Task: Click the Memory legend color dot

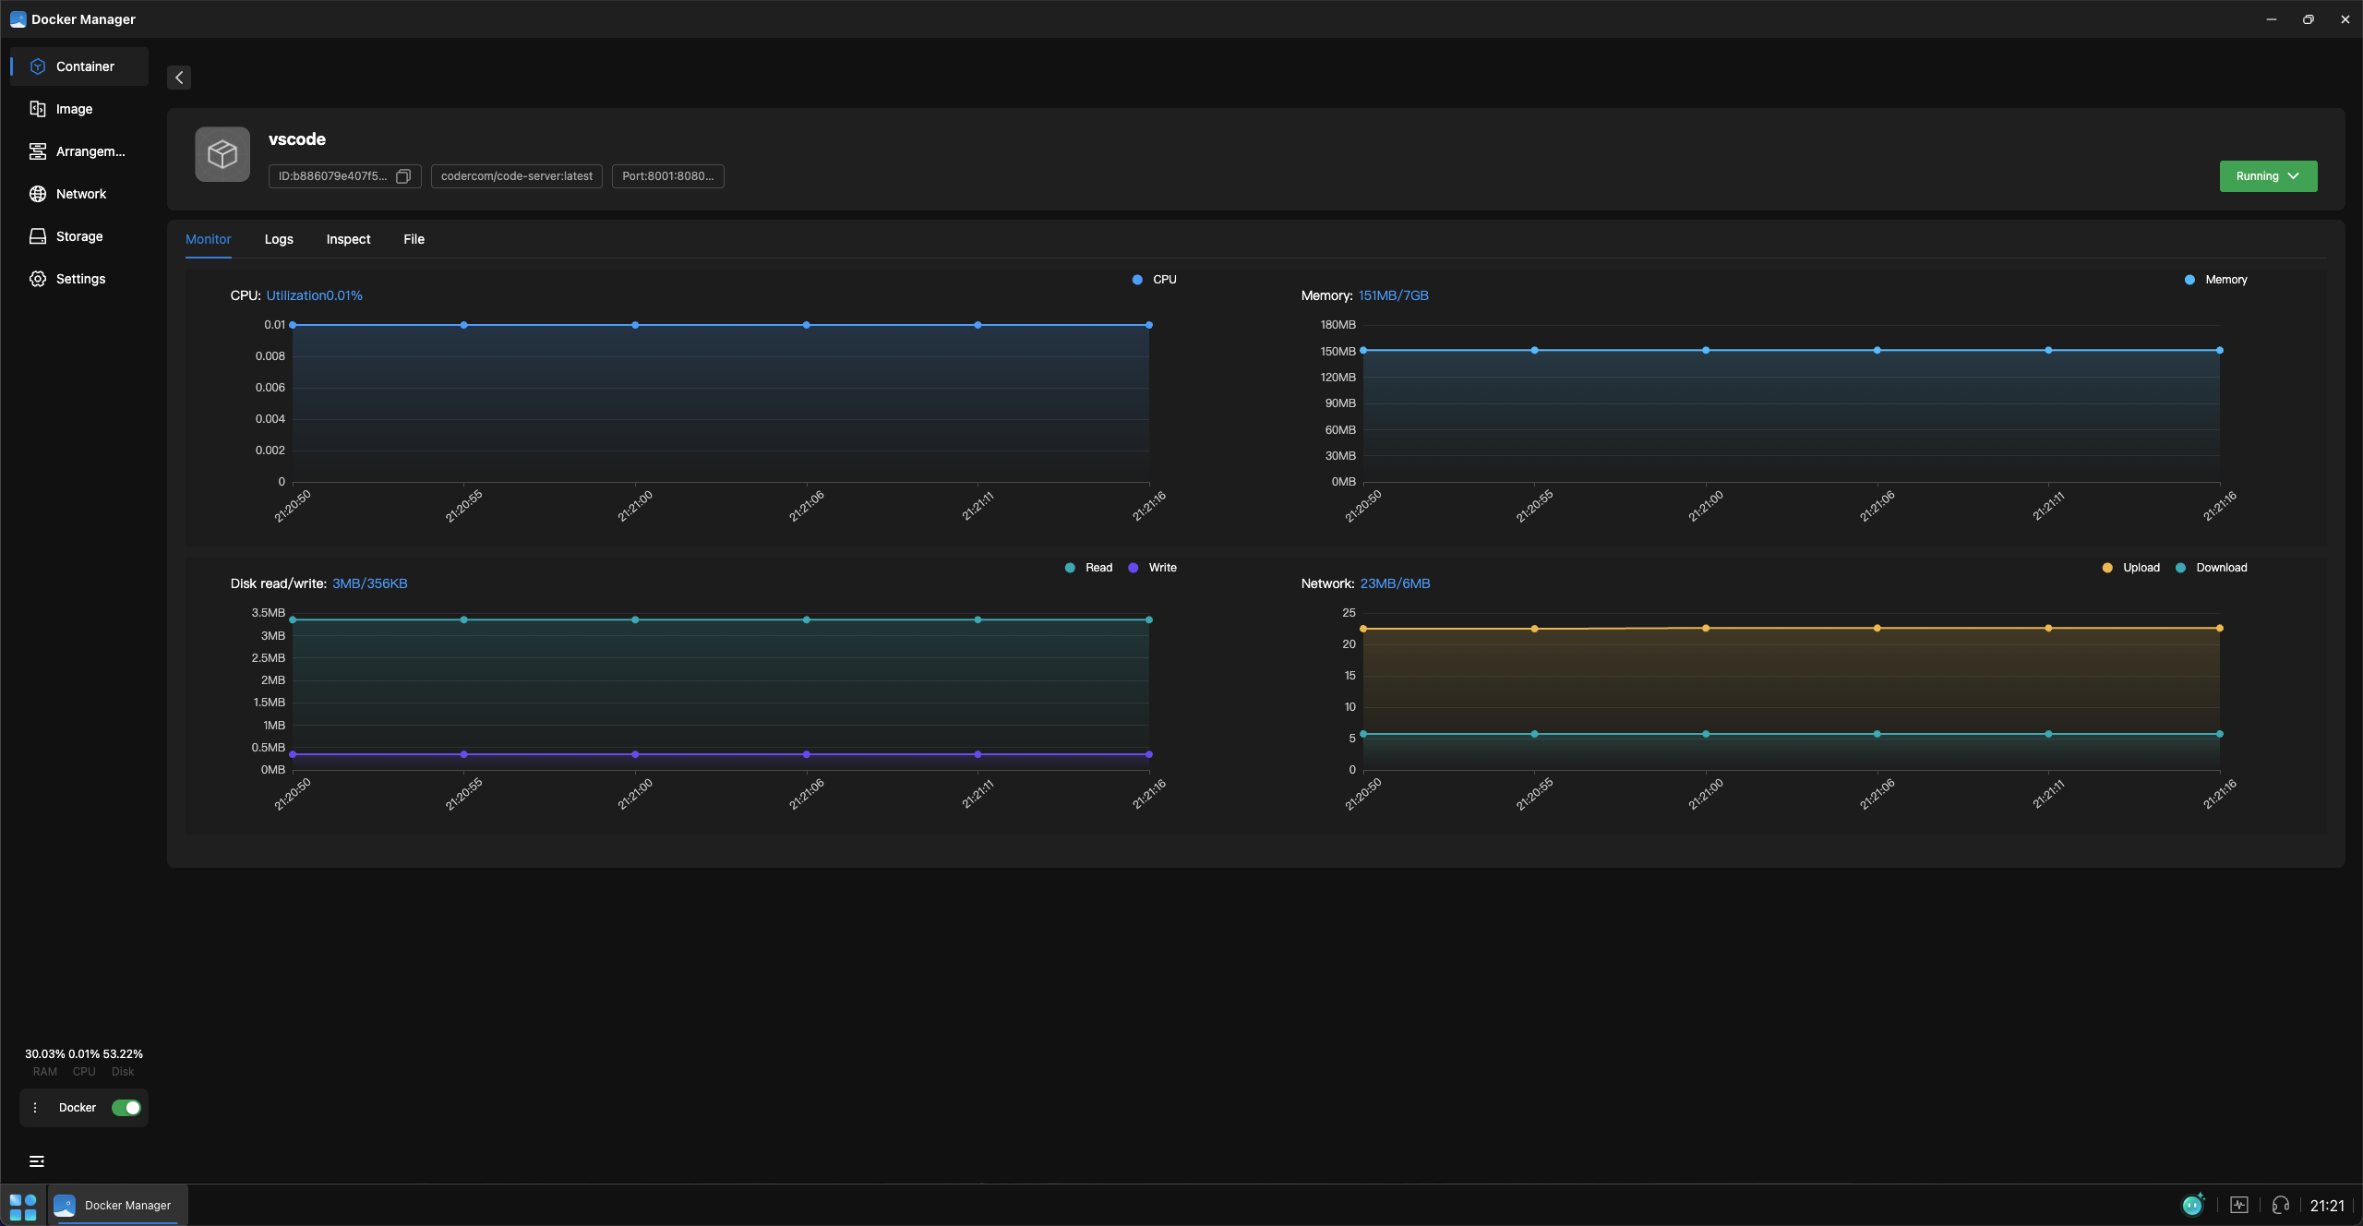Action: pyautogui.click(x=2189, y=280)
